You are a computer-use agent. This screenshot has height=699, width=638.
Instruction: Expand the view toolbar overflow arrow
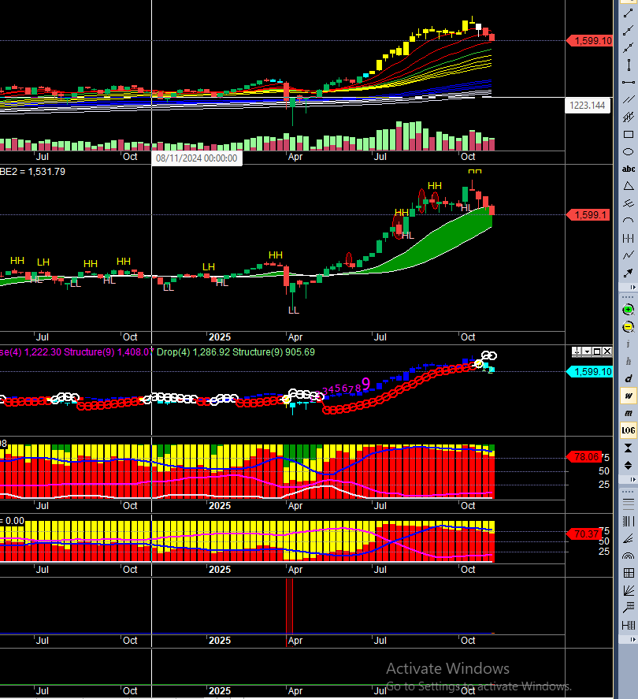coord(632,479)
